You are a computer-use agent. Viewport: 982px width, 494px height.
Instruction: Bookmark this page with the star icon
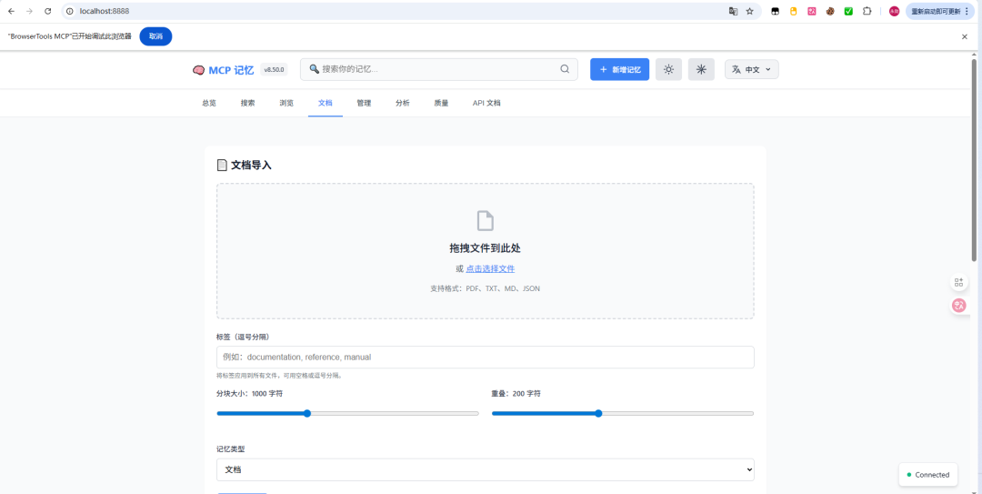click(x=749, y=11)
